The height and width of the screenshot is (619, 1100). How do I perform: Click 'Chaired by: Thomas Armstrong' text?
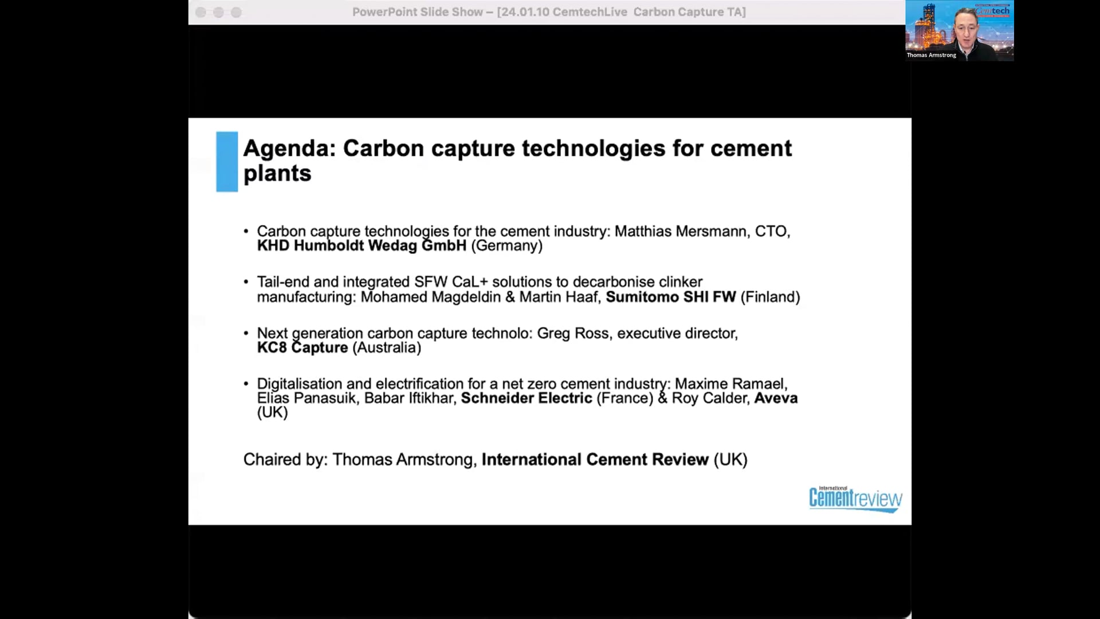point(360,460)
